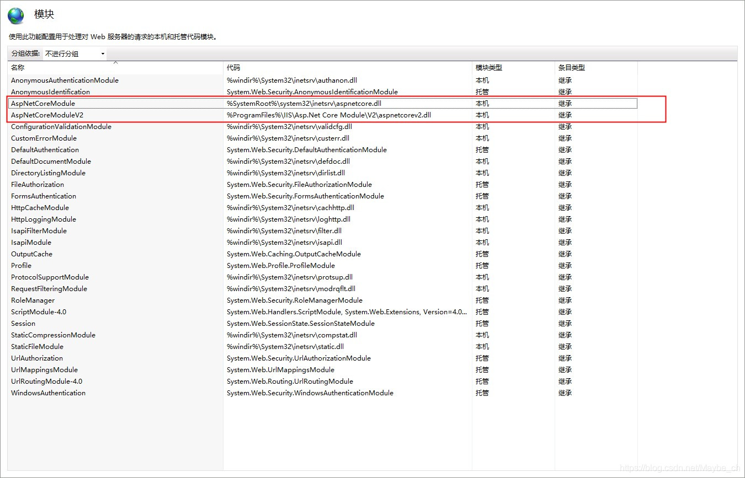Click System.Web.Security.DefaultAuthenticationModule code cell
Viewport: 745px width, 478px height.
pos(307,149)
